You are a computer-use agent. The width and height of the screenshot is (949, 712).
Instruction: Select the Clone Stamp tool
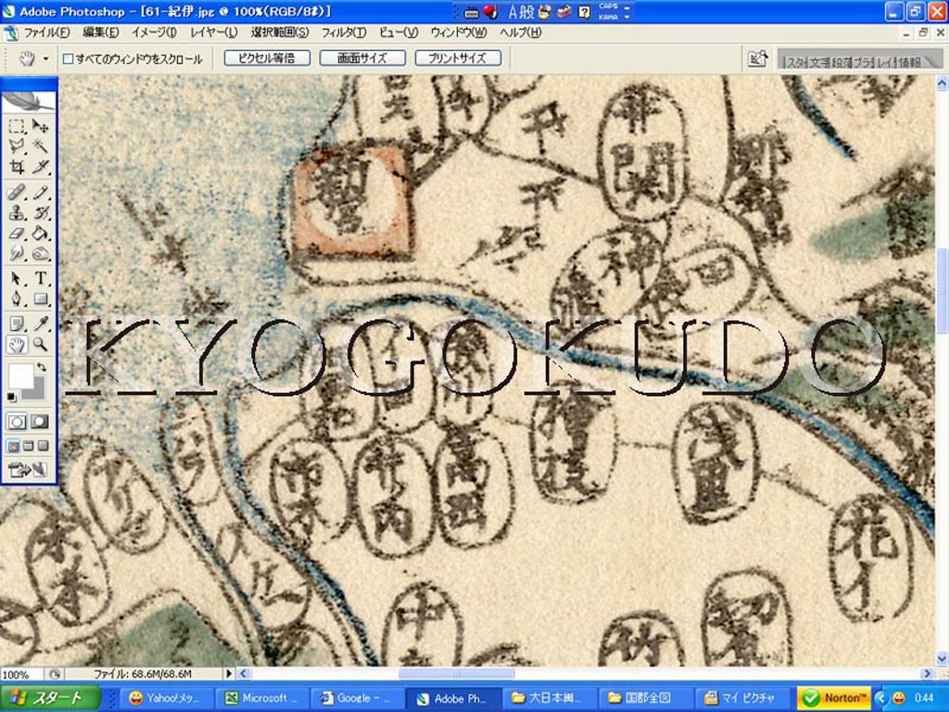[17, 212]
